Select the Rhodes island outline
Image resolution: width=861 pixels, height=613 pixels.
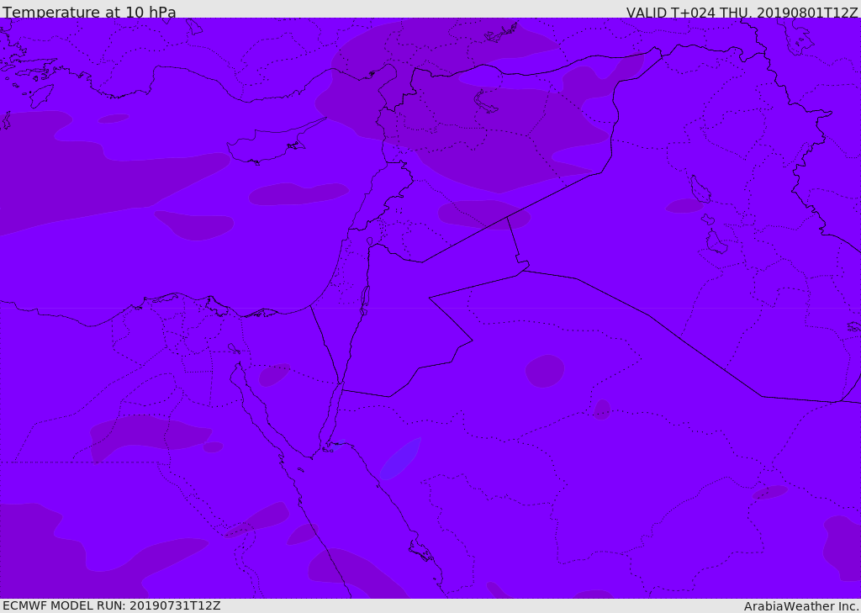[41, 96]
